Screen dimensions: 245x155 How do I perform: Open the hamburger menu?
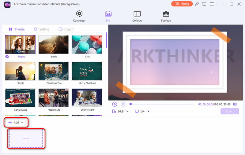tap(212, 4)
